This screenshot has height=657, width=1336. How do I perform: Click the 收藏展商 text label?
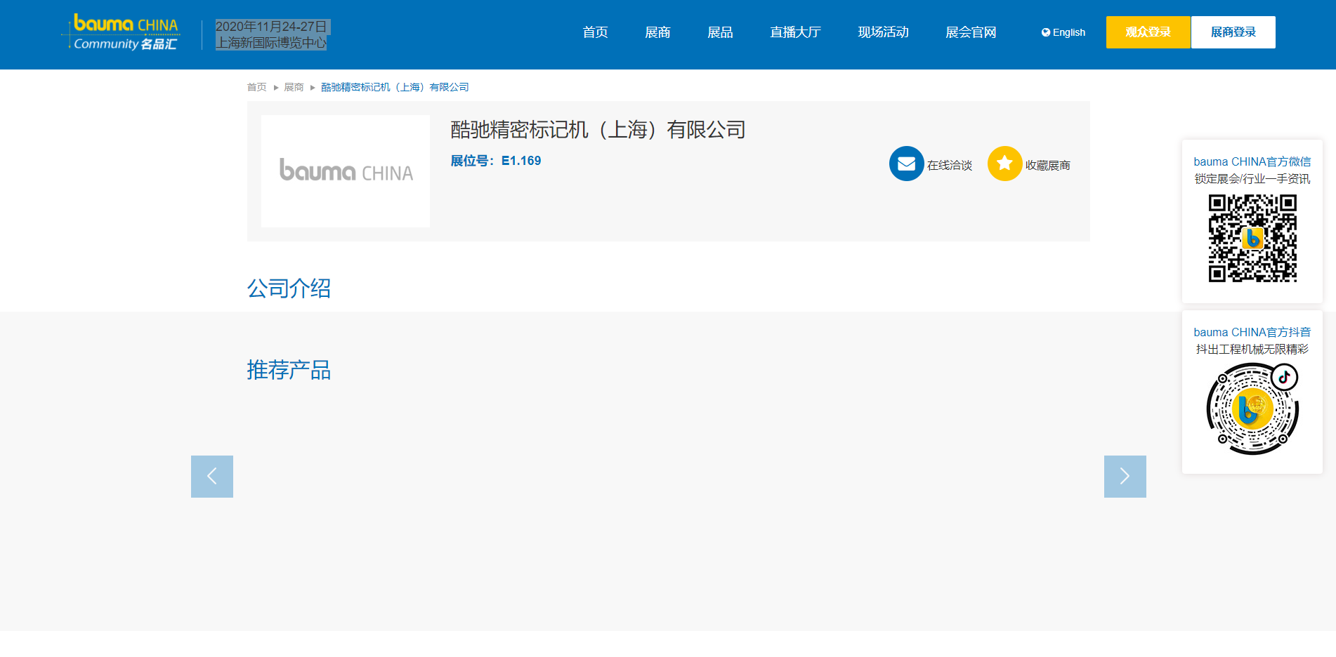(1048, 165)
